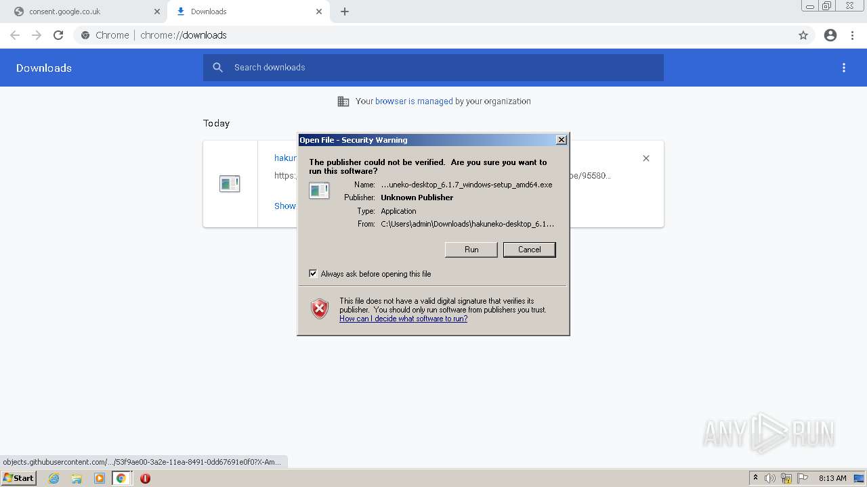
Task: Open the Downloads page more actions menu
Action: (x=844, y=68)
